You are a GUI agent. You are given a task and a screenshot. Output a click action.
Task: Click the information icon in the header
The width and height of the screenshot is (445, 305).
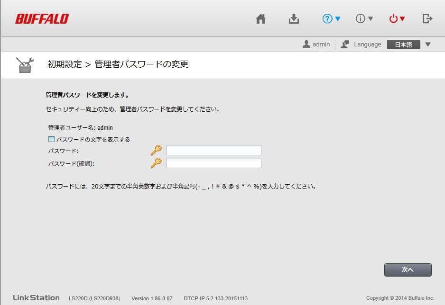(361, 18)
